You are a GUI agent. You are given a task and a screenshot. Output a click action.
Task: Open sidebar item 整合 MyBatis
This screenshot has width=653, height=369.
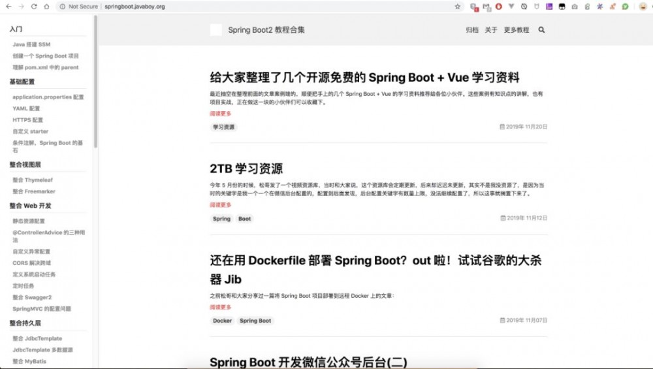tap(29, 362)
